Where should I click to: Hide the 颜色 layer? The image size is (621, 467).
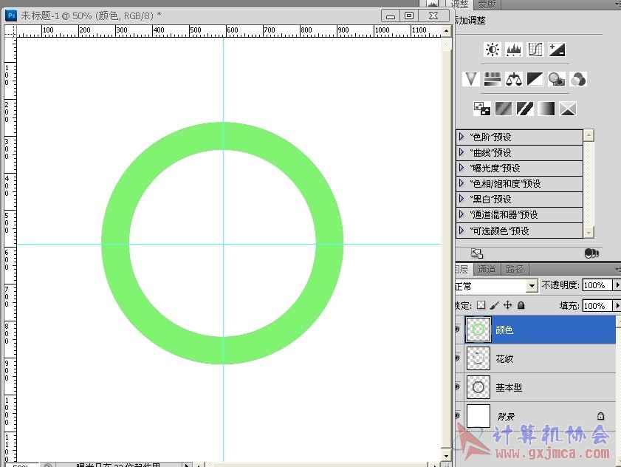[458, 330]
